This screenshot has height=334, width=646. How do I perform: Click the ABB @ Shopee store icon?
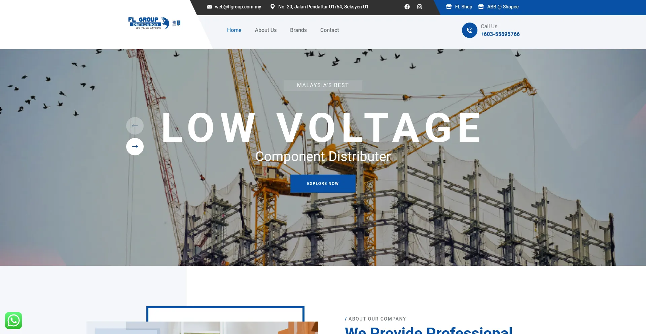[x=481, y=7]
